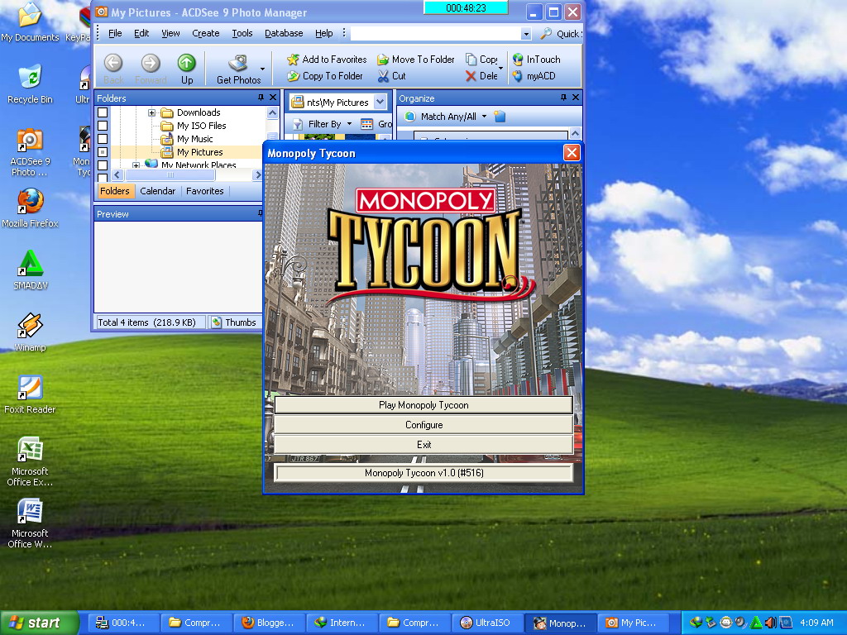The width and height of the screenshot is (847, 635).
Task: Switch to UltraISO taskbar button
Action: pyautogui.click(x=487, y=623)
